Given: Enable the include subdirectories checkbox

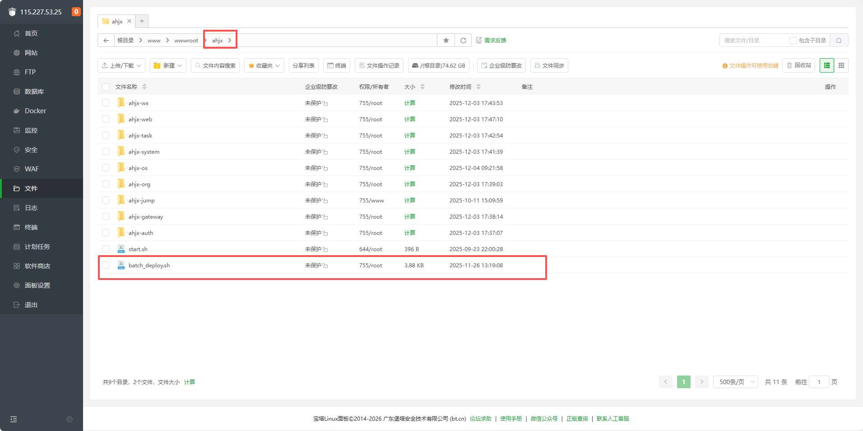Looking at the screenshot, I should pyautogui.click(x=793, y=41).
